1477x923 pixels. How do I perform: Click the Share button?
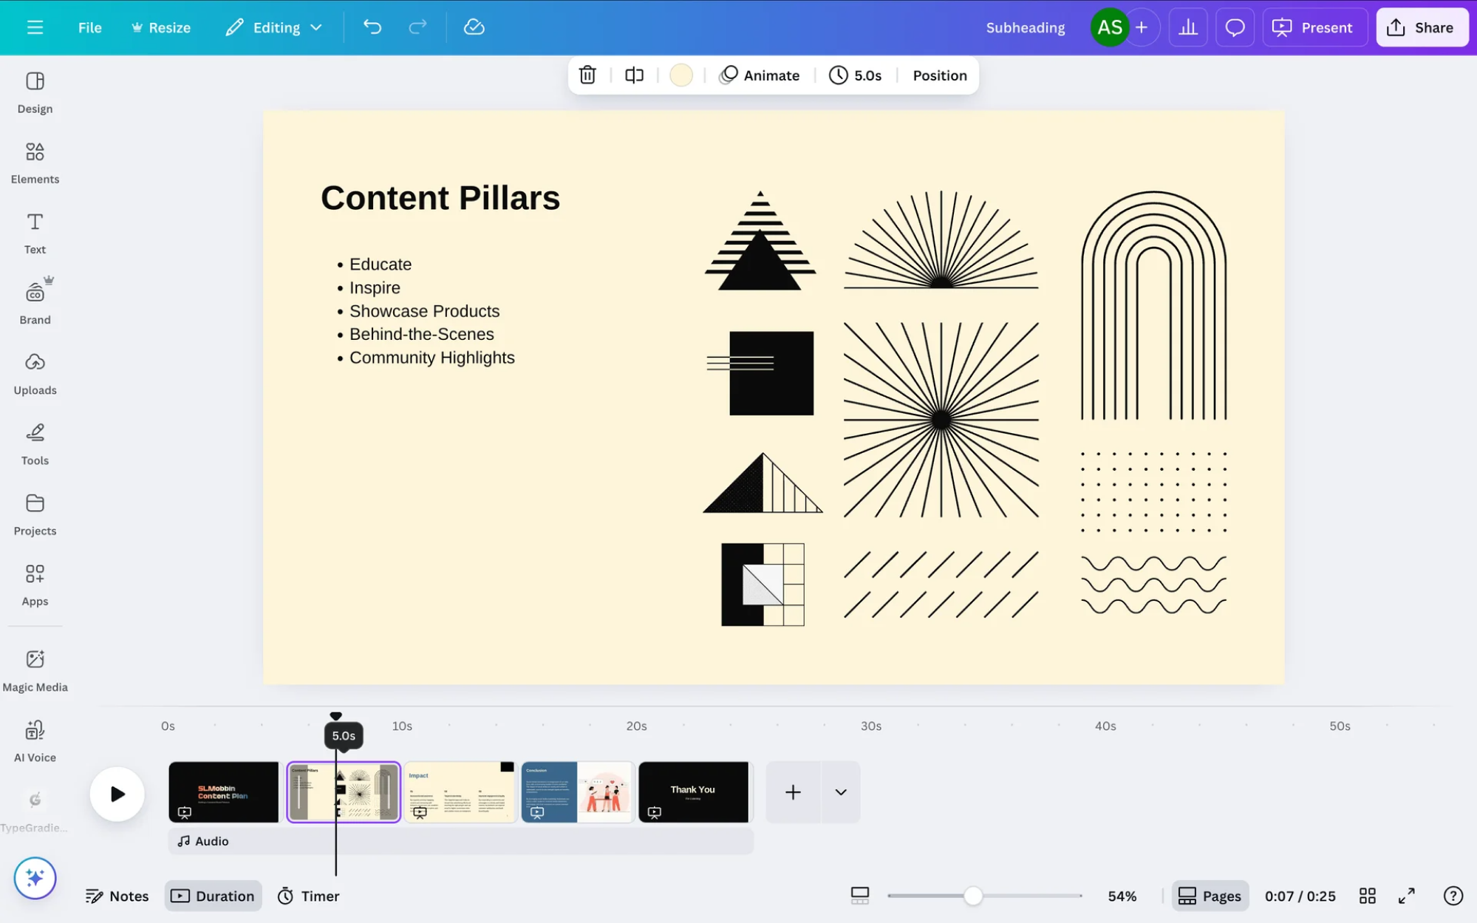[x=1421, y=28]
